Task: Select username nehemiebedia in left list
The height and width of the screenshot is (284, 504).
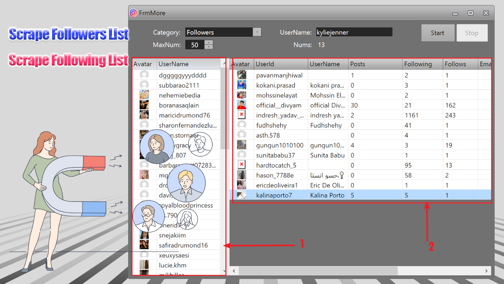Action: tap(179, 96)
